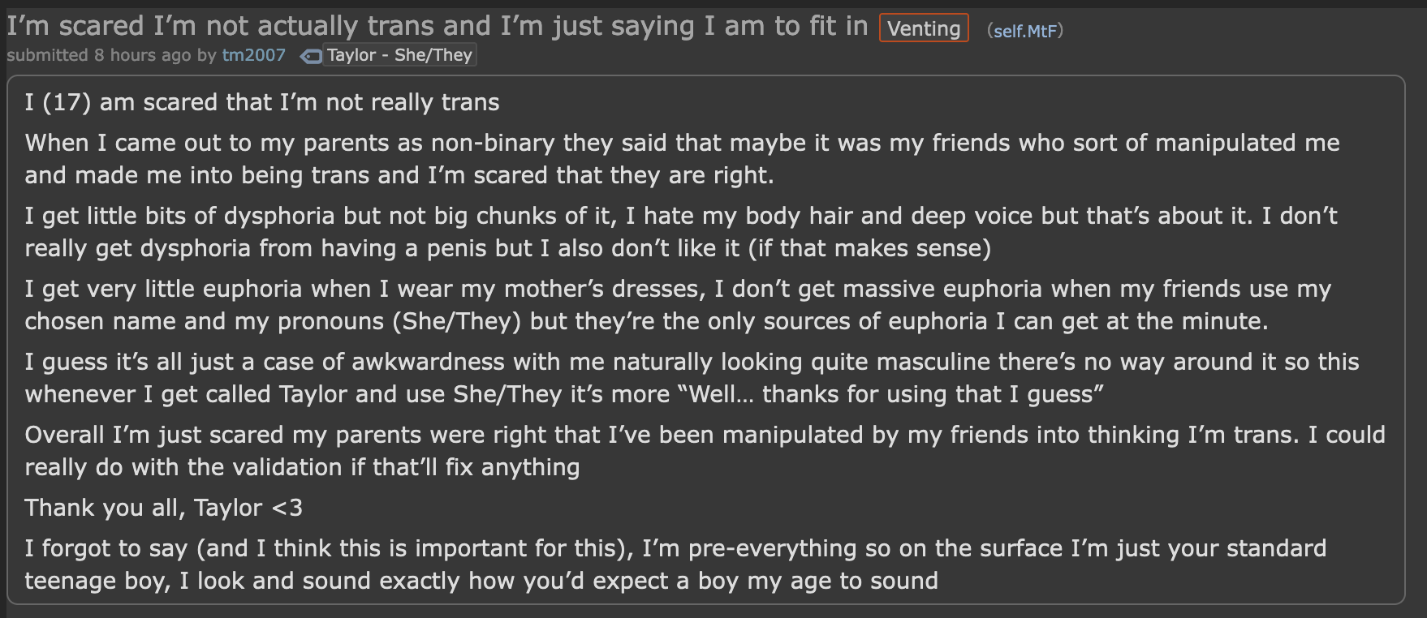Image resolution: width=1427 pixels, height=618 pixels.
Task: Click the user flair tag icon
Action: 310,56
